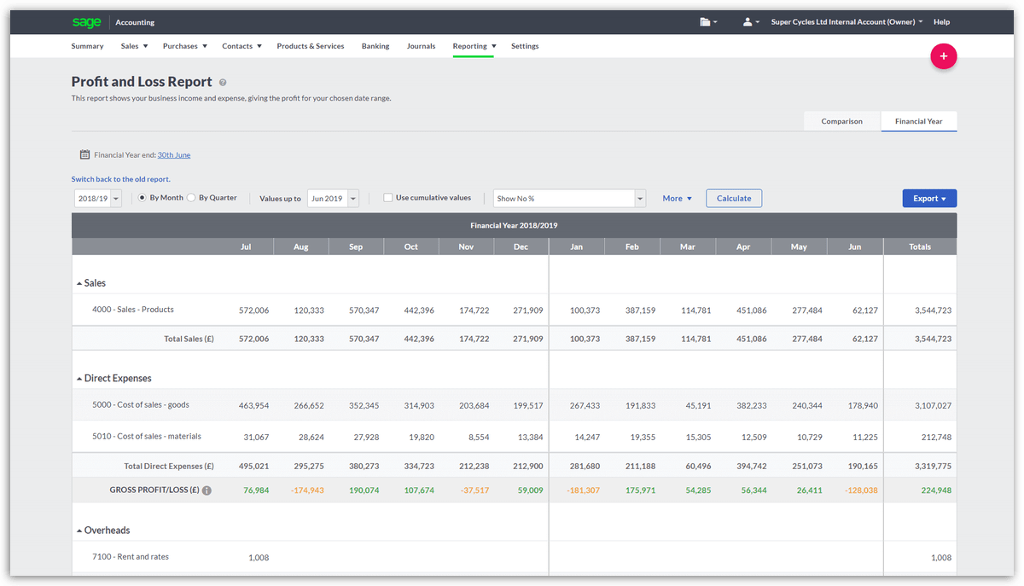Screen dimensions: 1024x586
Task: Click calendar icon next to Financial Year end
Action: [84, 155]
